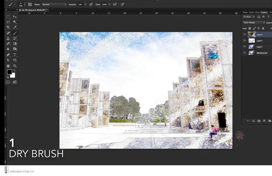The height and width of the screenshot is (176, 272).
Task: Select the Rectangular Marquee tool
Action: 8,17
